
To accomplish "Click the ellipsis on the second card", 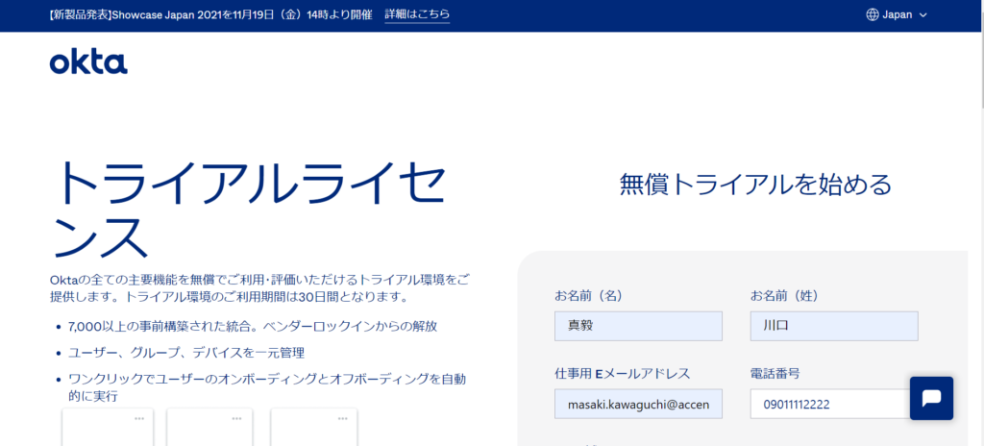I will pos(236,418).
